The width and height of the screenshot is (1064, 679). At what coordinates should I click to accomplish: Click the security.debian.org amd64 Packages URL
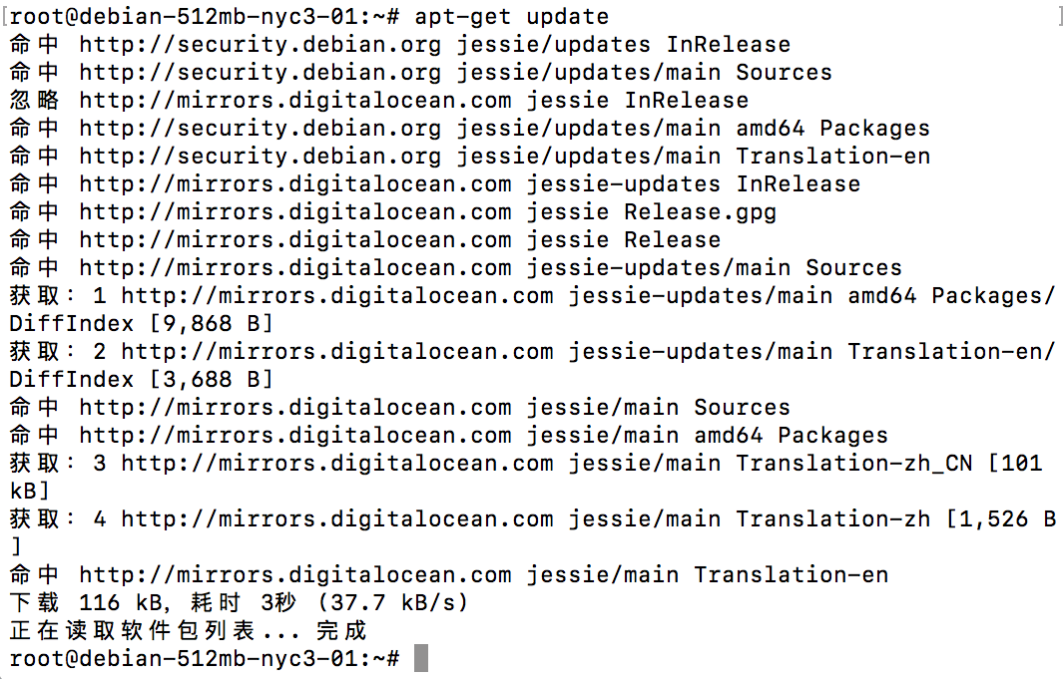[504, 128]
